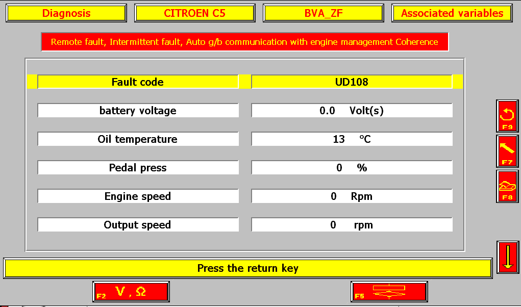521x307 pixels.
Task: Select the UD108 fault code value
Action: click(352, 82)
